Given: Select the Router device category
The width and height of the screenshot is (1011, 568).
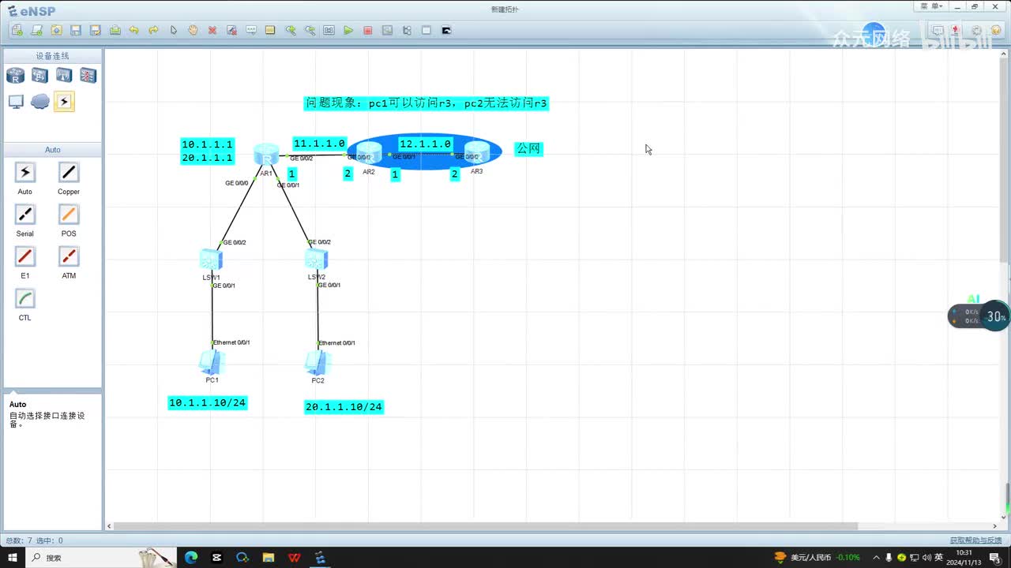Looking at the screenshot, I should (x=16, y=76).
